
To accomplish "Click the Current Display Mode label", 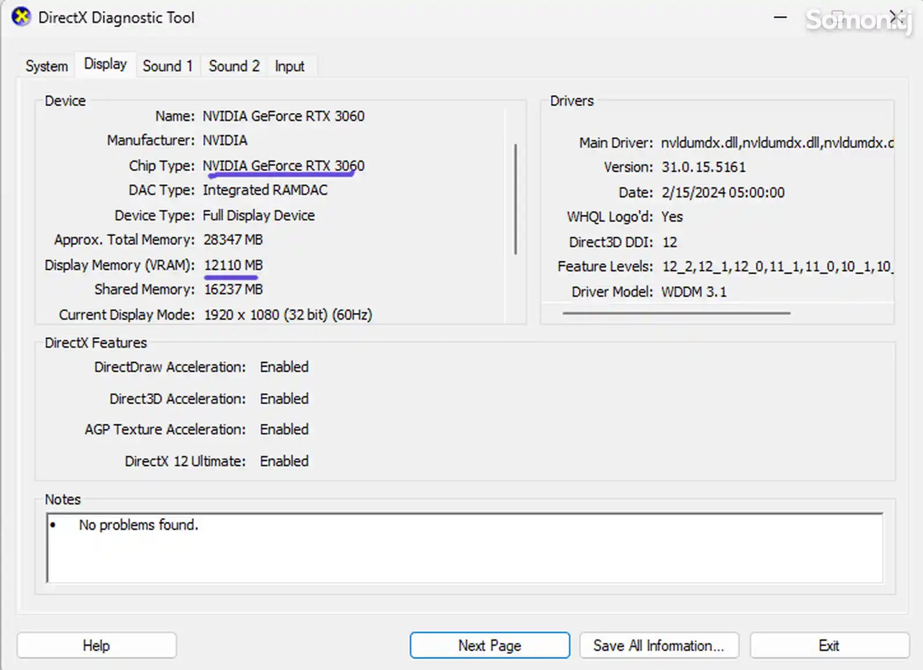I will 127,315.
